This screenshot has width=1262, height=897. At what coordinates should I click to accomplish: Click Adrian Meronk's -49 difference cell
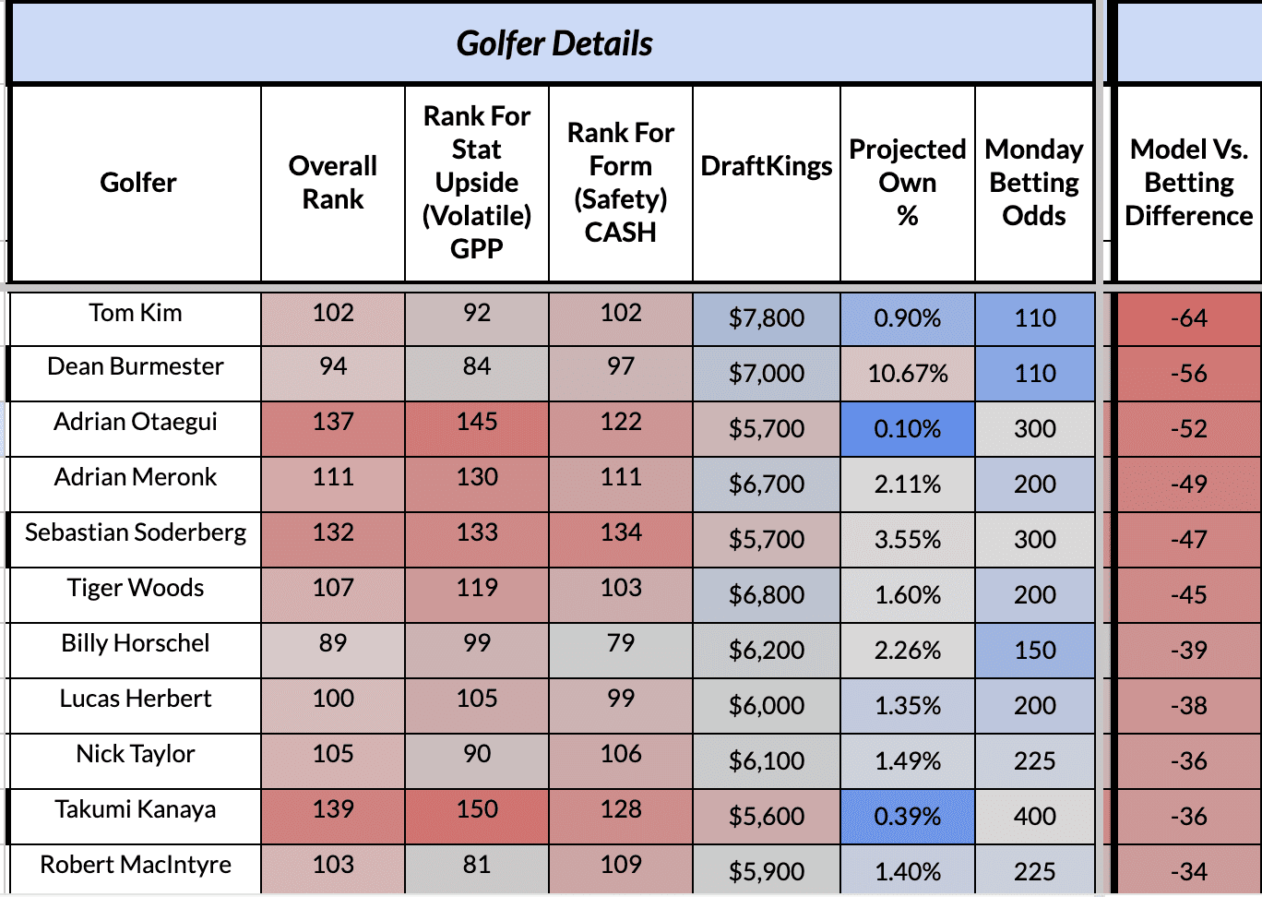pyautogui.click(x=1189, y=484)
